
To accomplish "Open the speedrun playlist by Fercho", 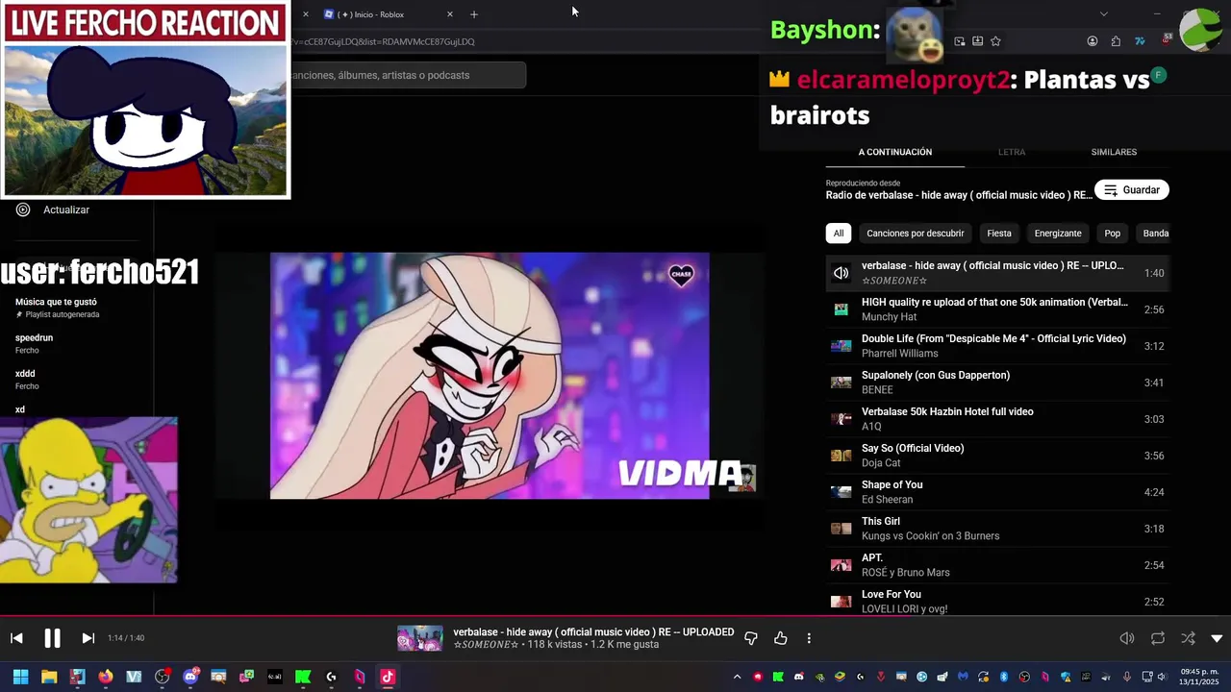I will [34, 344].
